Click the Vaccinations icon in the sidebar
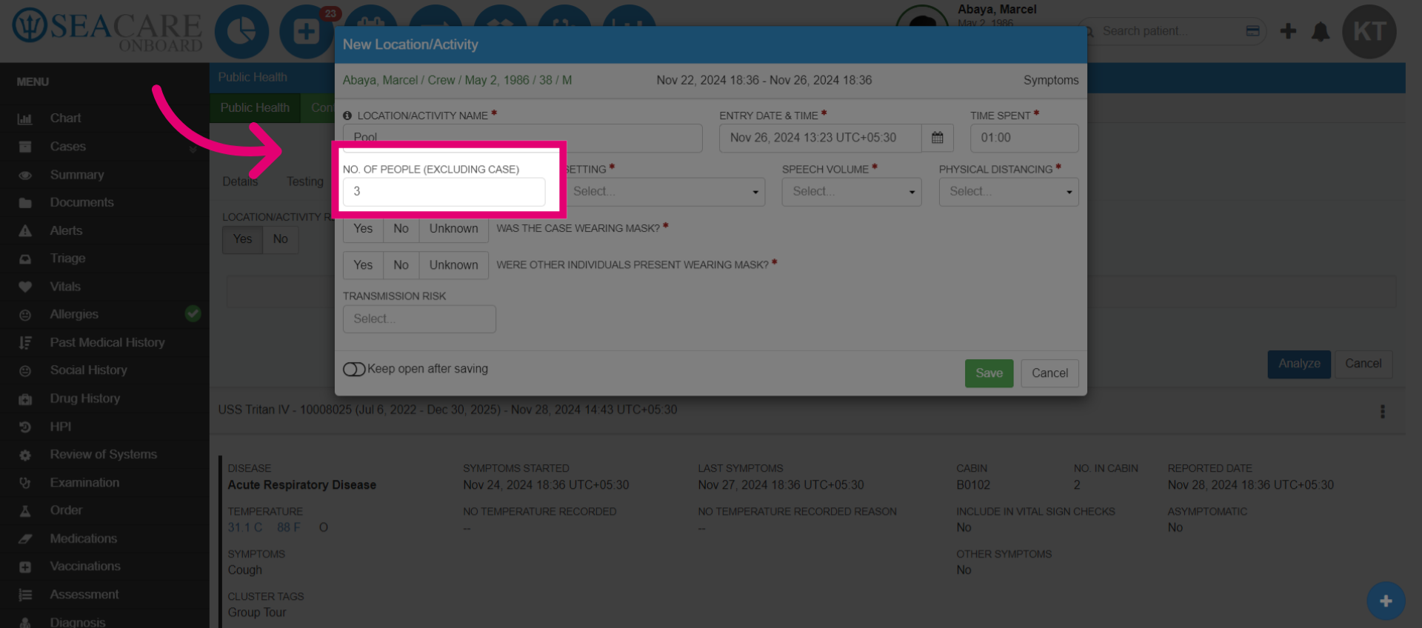 click(25, 567)
